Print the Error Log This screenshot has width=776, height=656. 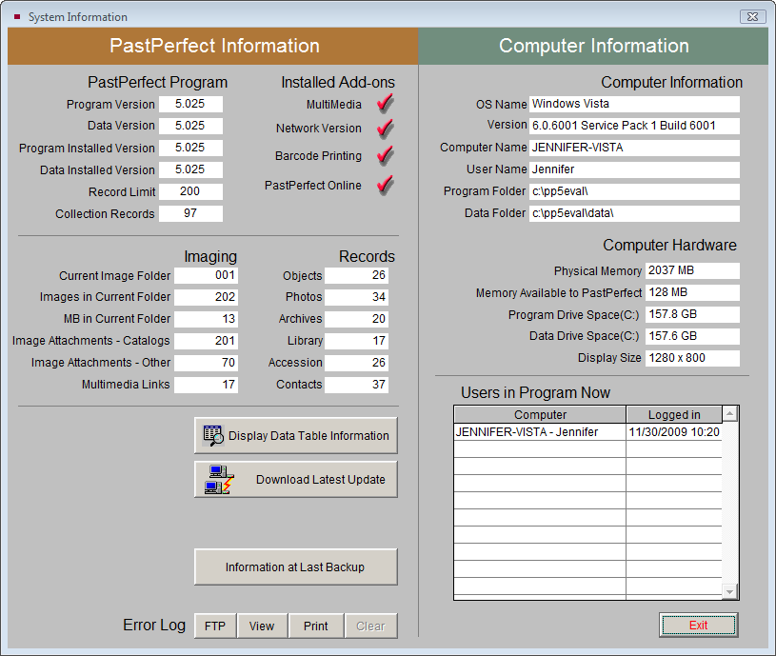(316, 626)
